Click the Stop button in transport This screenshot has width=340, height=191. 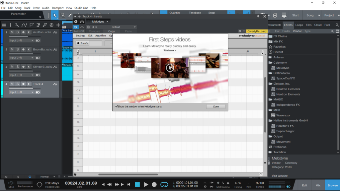click(137, 184)
